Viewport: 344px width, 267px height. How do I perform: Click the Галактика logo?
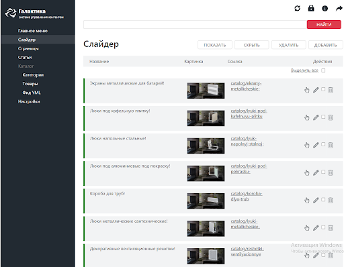pos(34,13)
